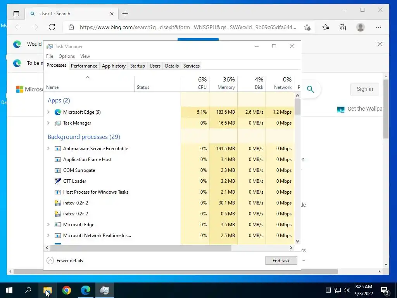Launch Google Chrome from taskbar
The image size is (397, 298).
pos(67,290)
